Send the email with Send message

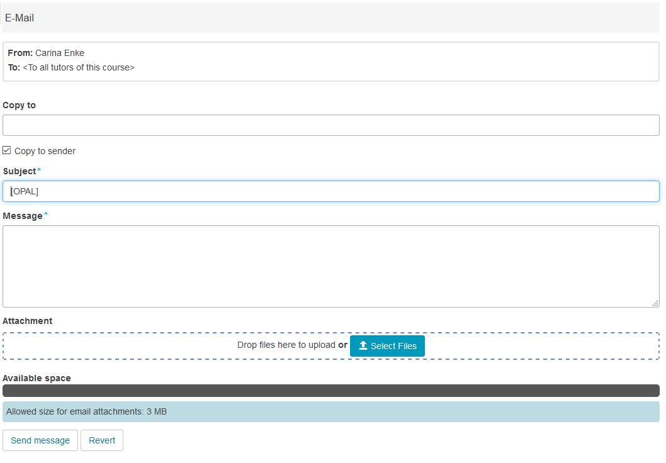[x=40, y=440]
